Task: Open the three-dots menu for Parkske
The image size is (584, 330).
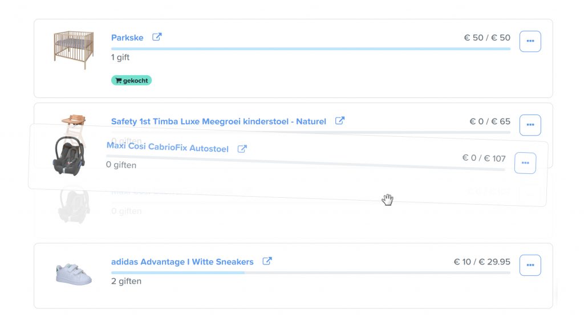Action: 530,41
